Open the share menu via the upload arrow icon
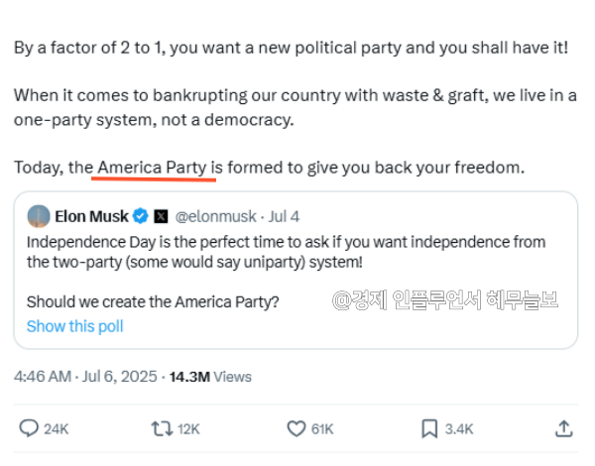The width and height of the screenshot is (595, 466). click(x=563, y=428)
